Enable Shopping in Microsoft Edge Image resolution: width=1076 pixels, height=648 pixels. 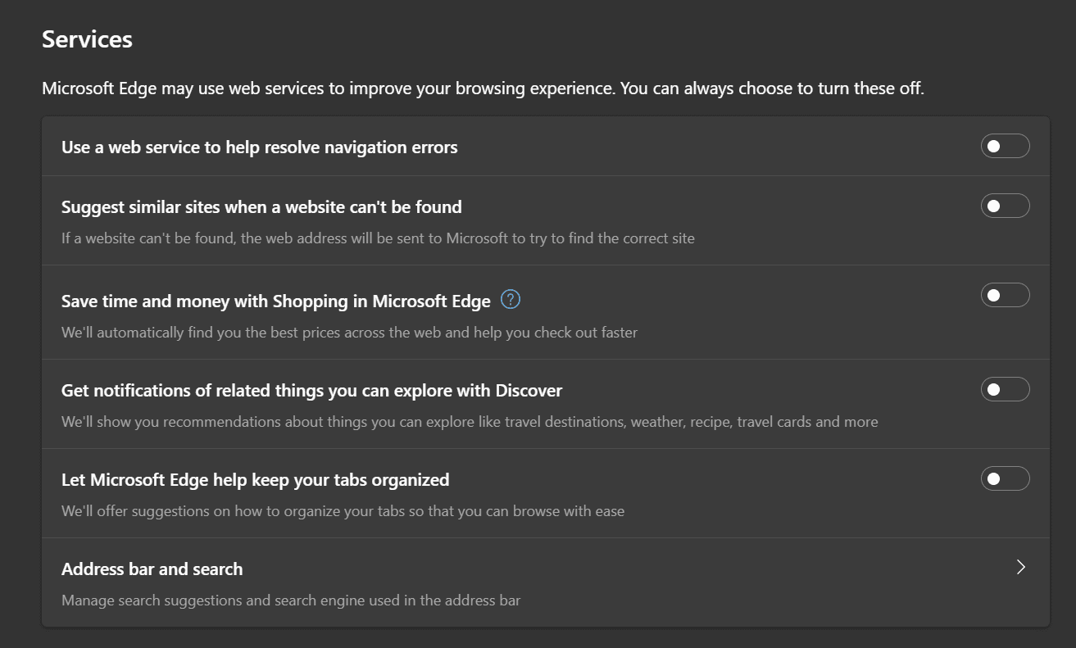(x=1006, y=294)
